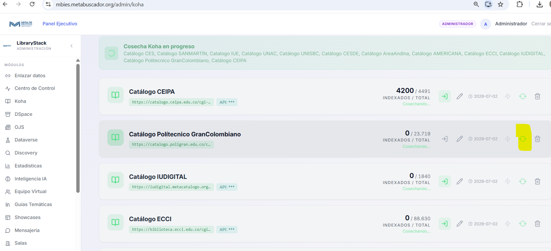Viewport: 551px width, 251px height.
Task: Resync the Catálogo IUDIGITAL harvest
Action: pyautogui.click(x=523, y=181)
